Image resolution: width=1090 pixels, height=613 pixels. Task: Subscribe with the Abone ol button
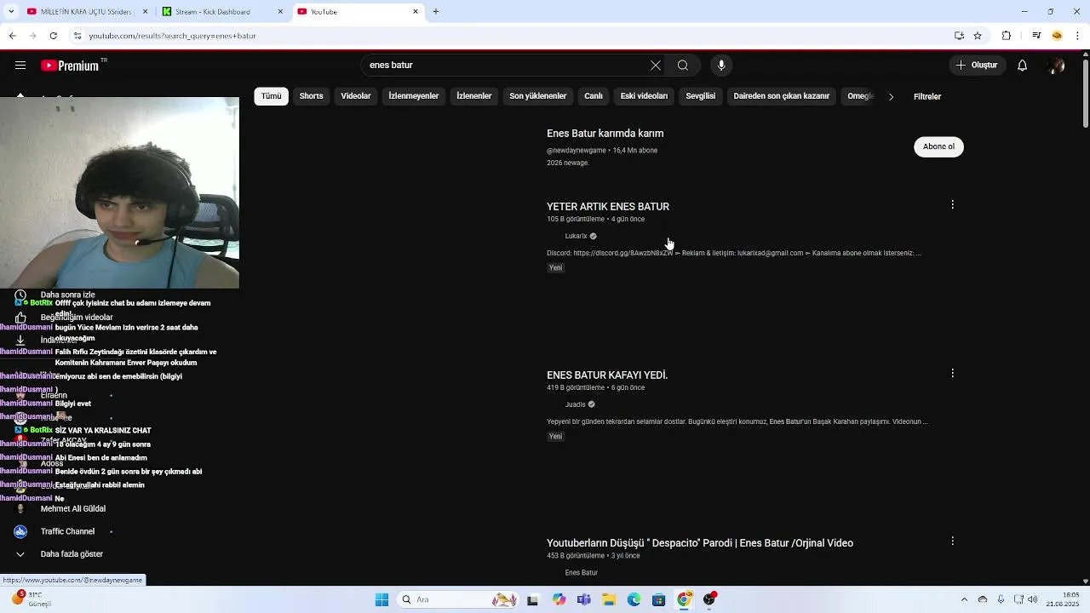[x=938, y=146]
